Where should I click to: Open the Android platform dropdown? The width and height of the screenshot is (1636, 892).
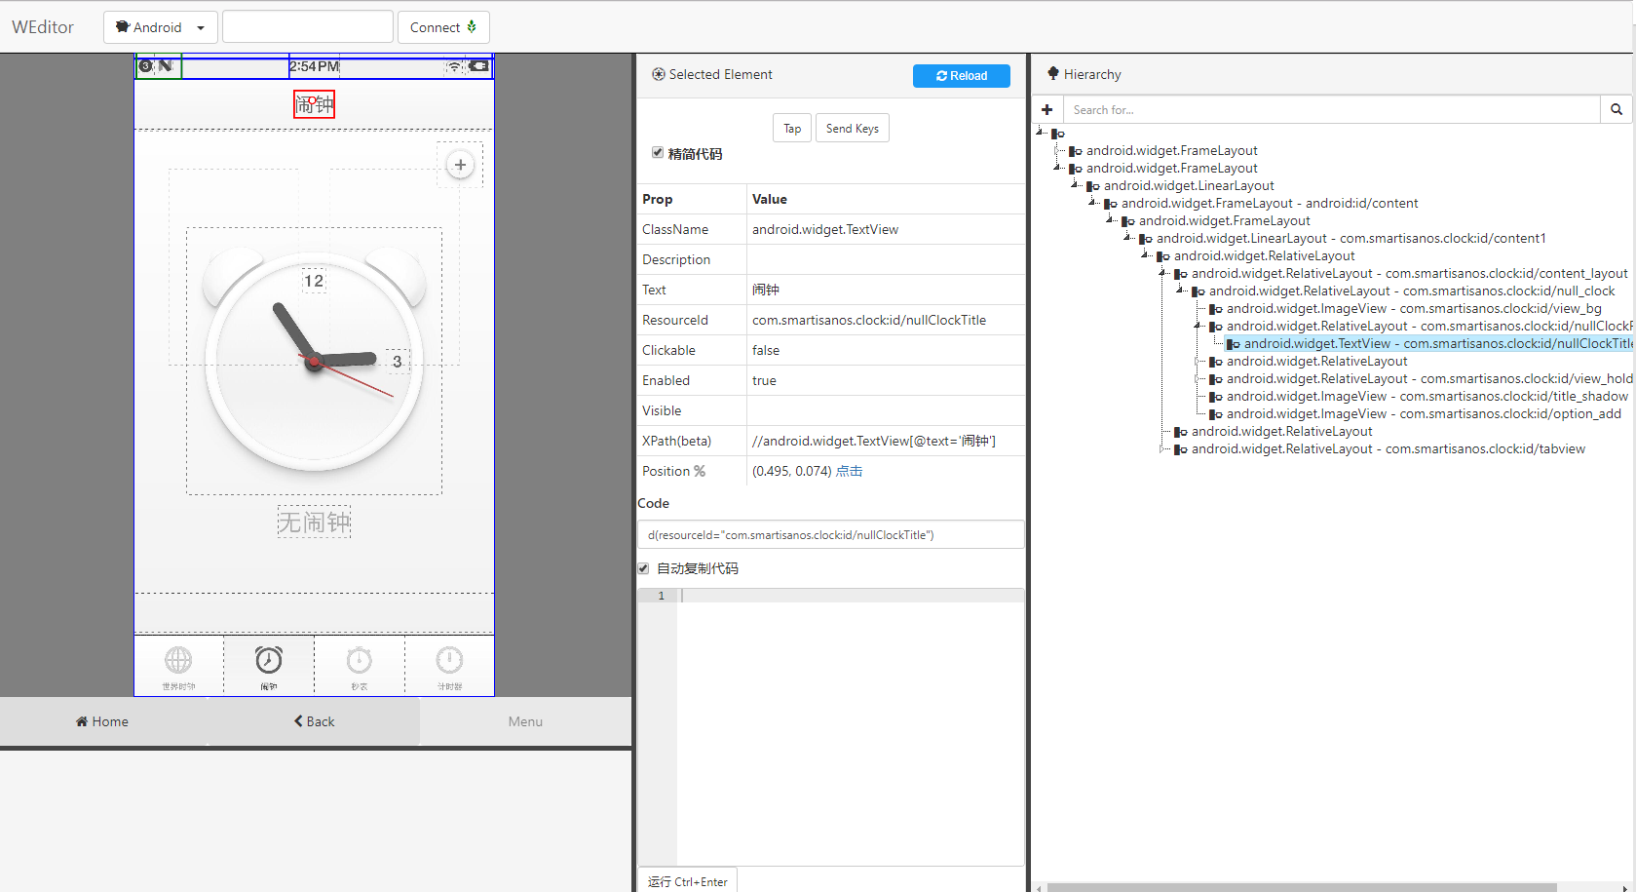point(161,27)
